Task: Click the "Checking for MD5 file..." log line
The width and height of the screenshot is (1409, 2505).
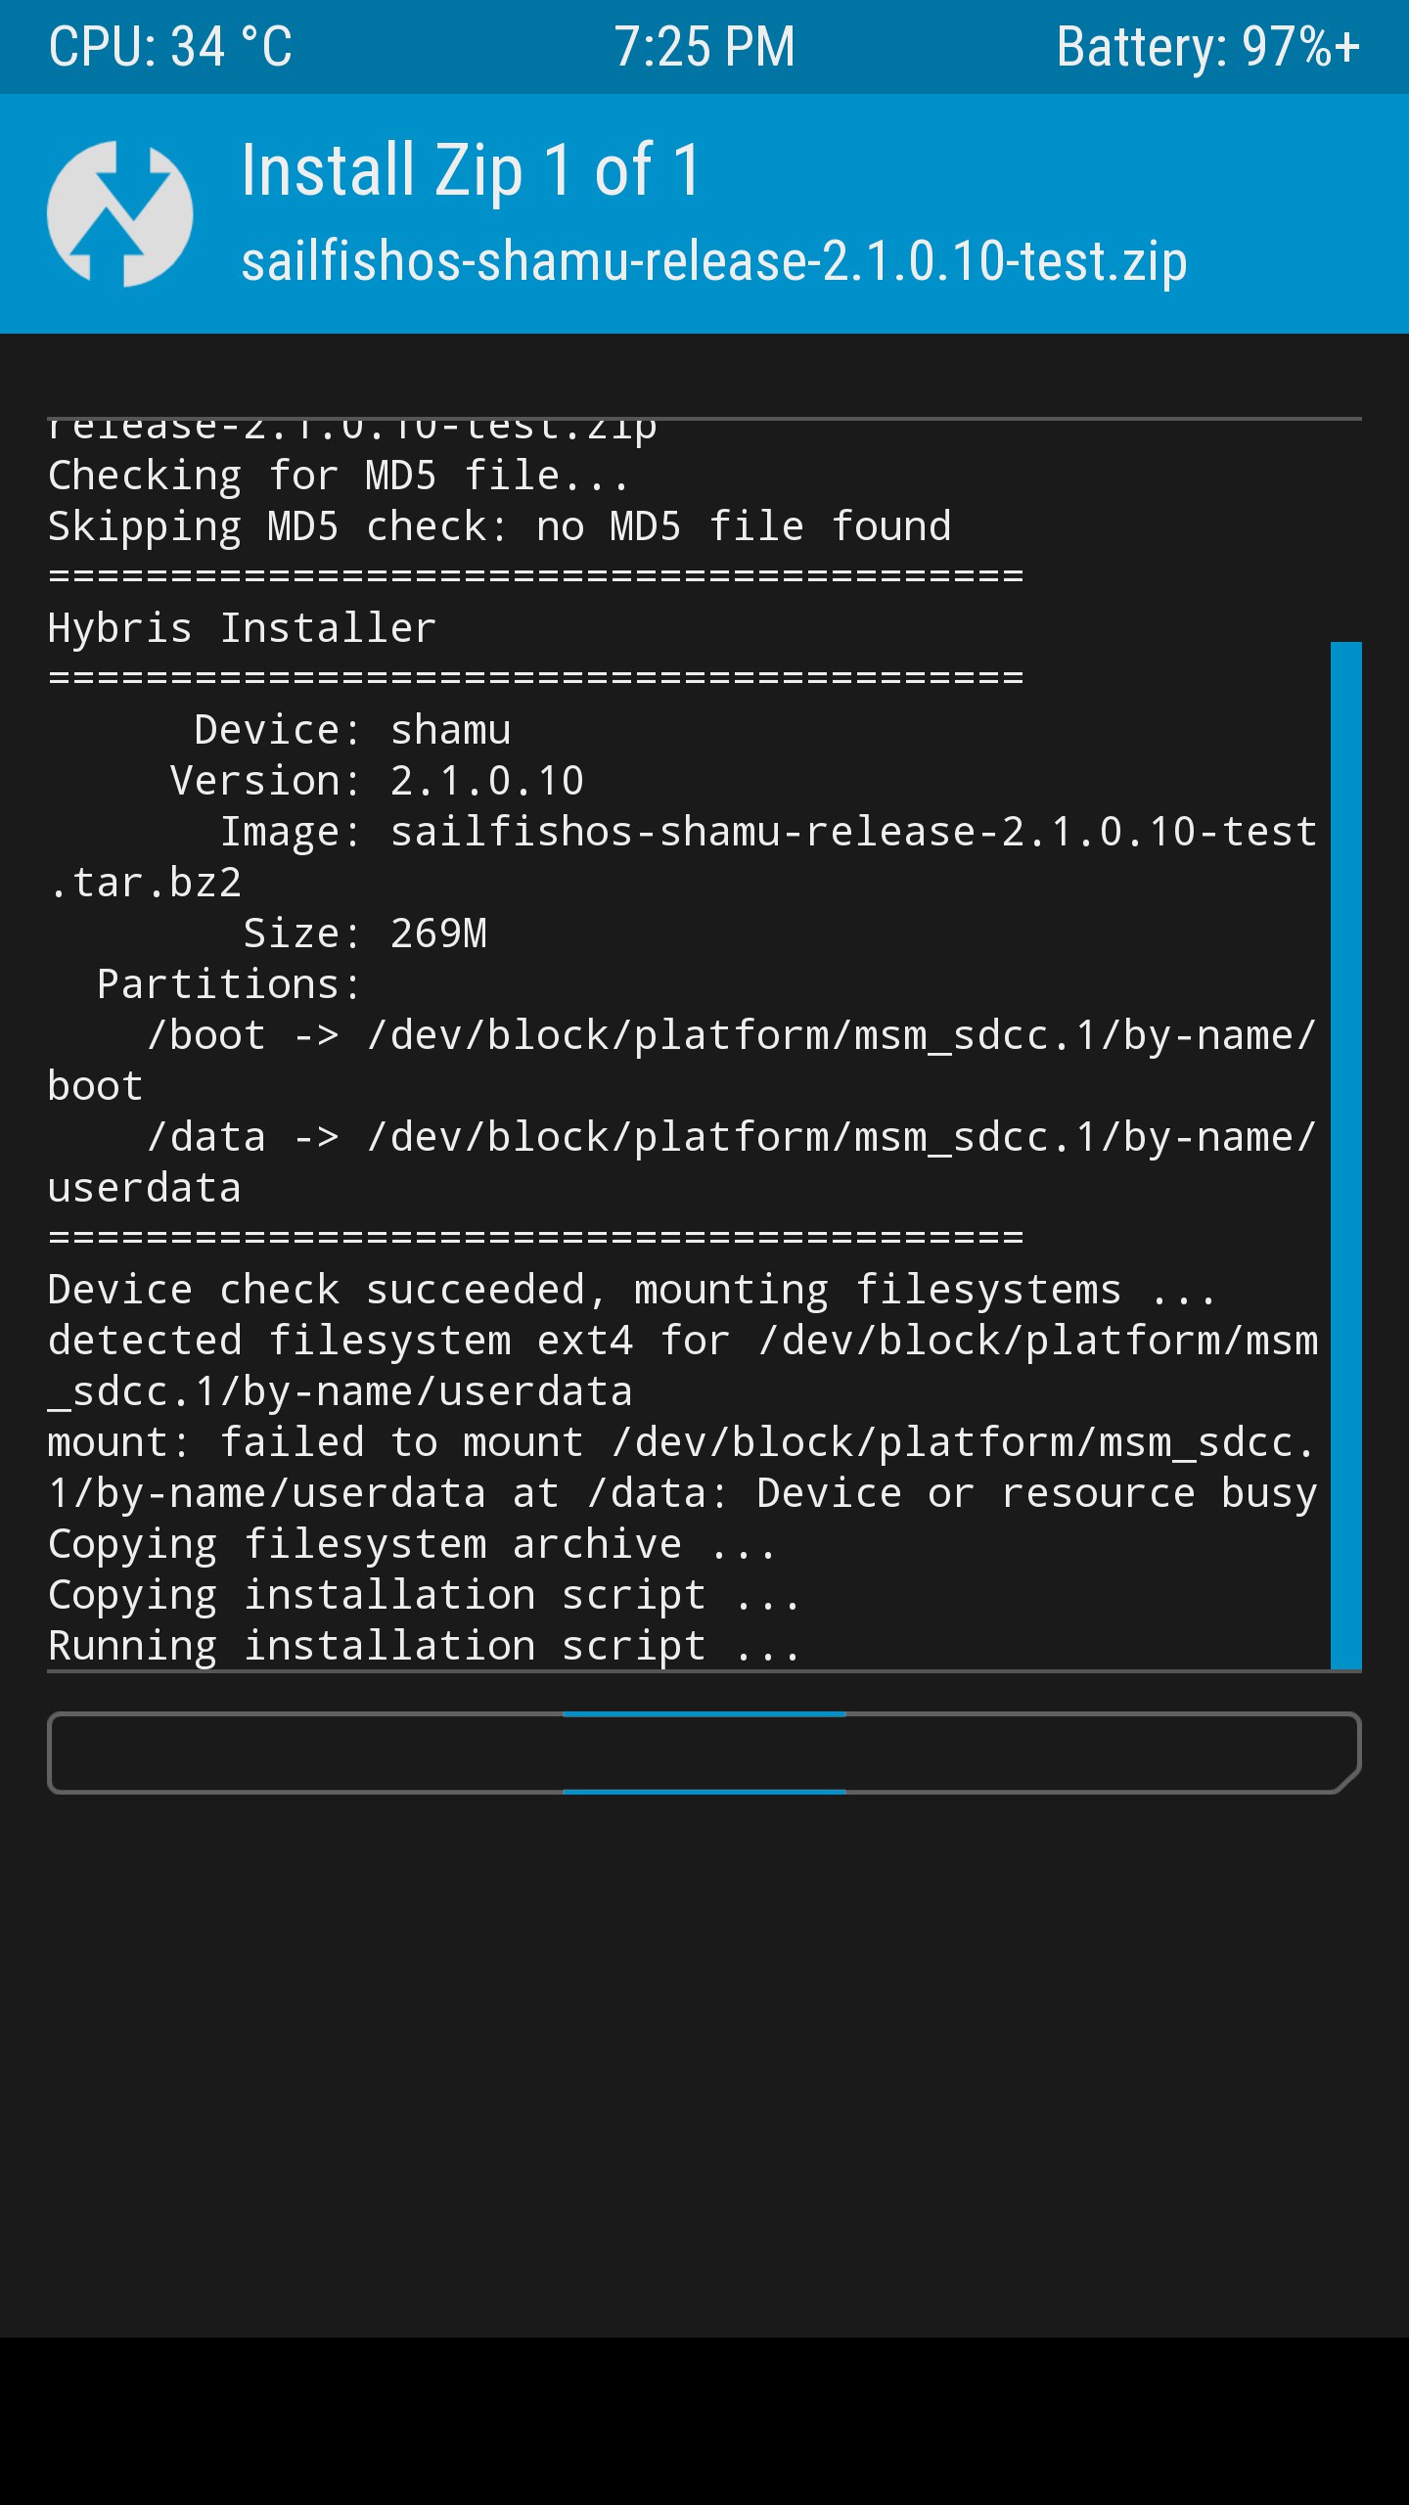Action: [339, 477]
